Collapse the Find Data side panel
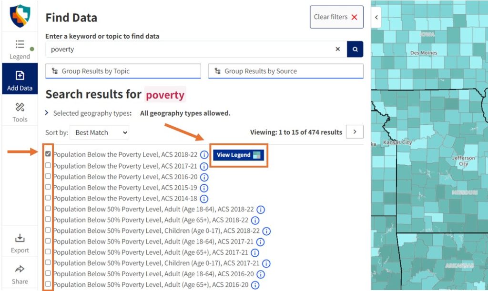Image resolution: width=488 pixels, height=291 pixels. click(376, 17)
